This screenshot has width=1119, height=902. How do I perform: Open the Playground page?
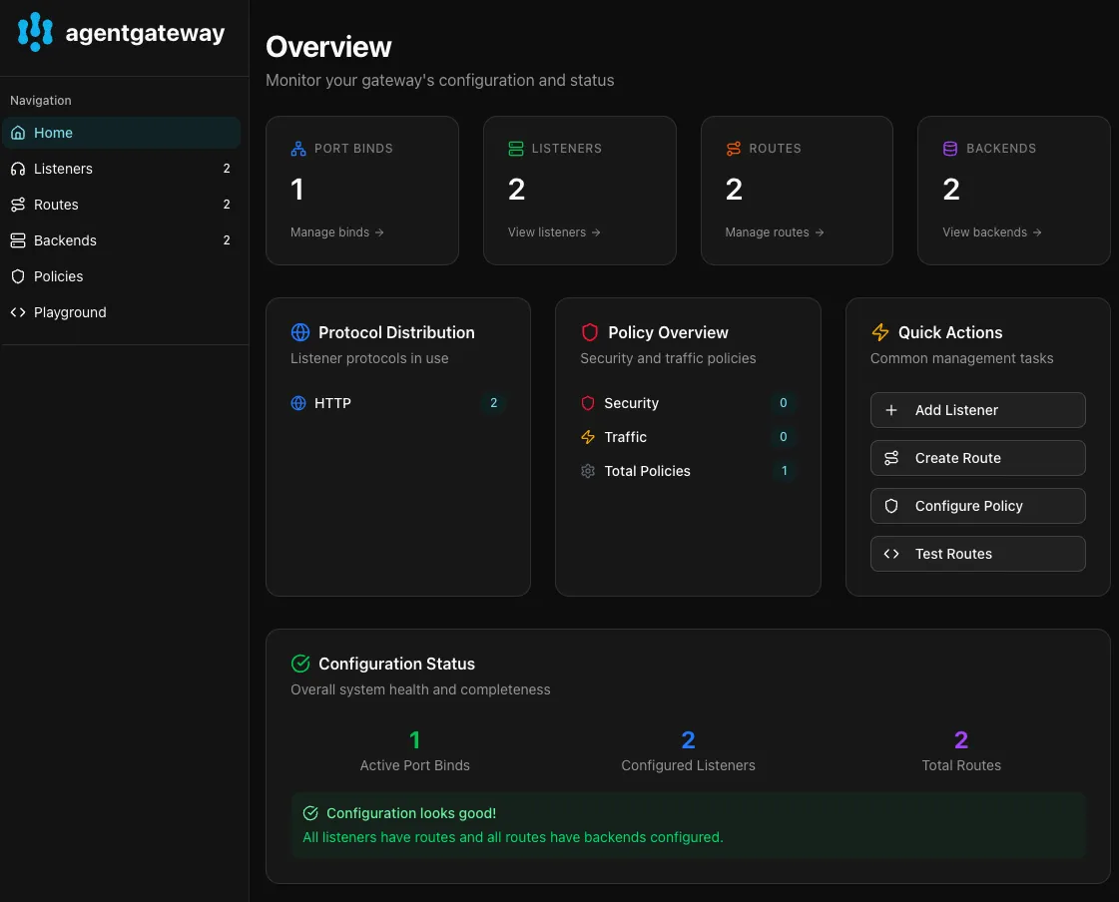(x=122, y=312)
